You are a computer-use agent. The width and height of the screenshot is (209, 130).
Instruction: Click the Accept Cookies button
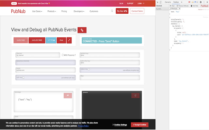140,125
